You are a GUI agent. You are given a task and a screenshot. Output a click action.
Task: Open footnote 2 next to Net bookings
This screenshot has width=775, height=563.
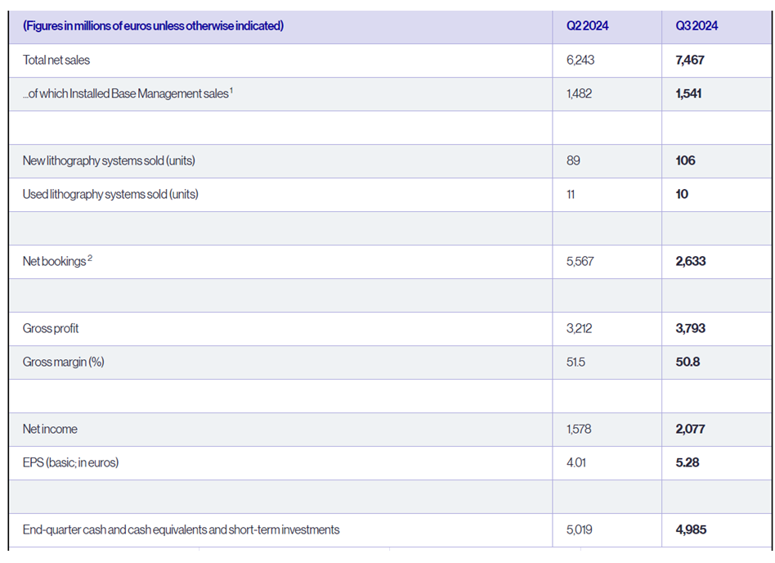pos(90,259)
